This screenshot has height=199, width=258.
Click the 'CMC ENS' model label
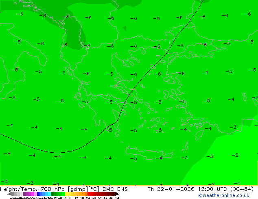point(115,189)
